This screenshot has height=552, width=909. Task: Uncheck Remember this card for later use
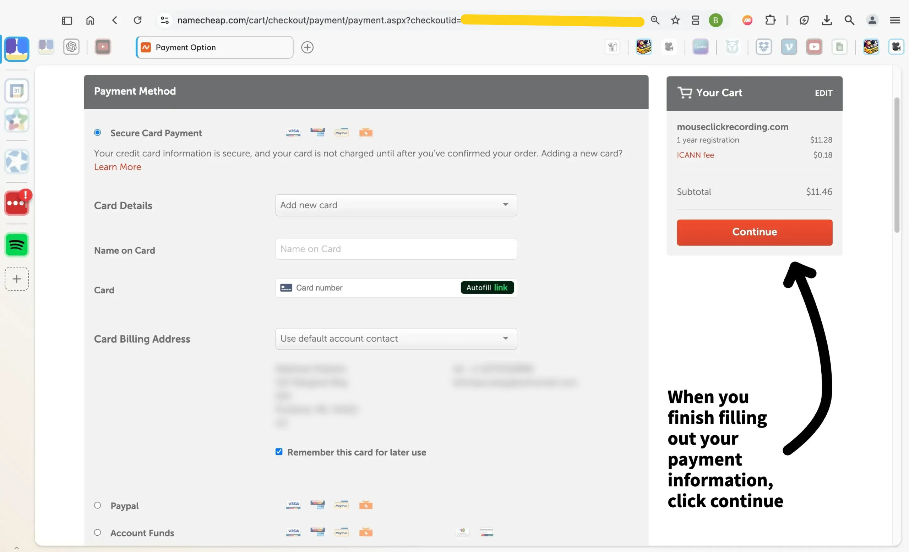[x=279, y=452]
